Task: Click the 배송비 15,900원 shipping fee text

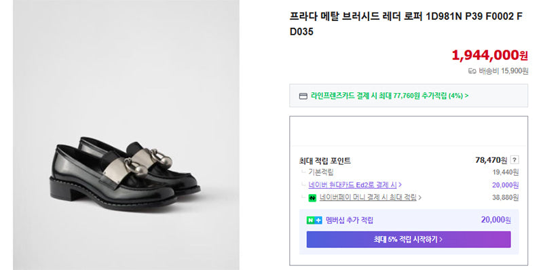Action: click(504, 71)
